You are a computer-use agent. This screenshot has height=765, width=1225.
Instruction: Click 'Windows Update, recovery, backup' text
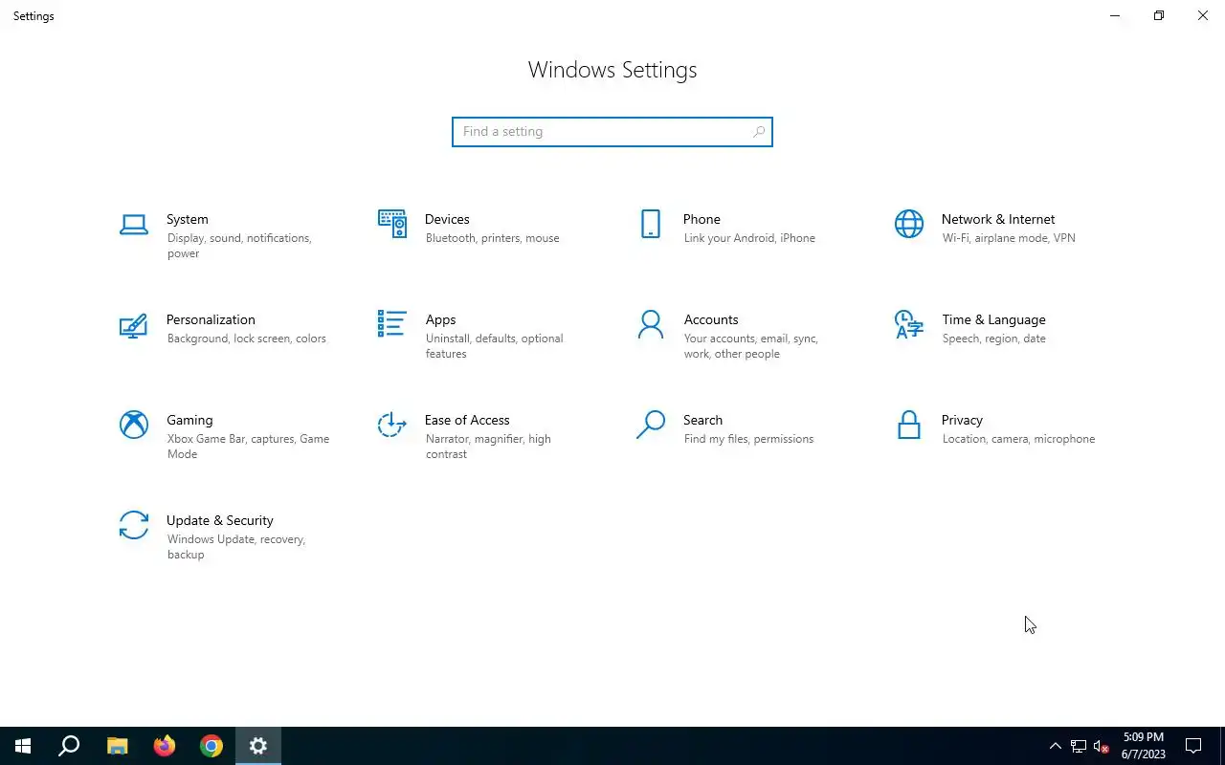235,547
